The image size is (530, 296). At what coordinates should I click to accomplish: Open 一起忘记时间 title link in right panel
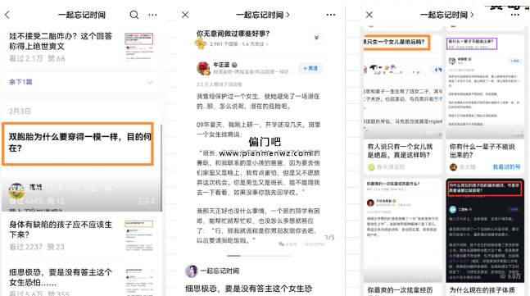446,15
